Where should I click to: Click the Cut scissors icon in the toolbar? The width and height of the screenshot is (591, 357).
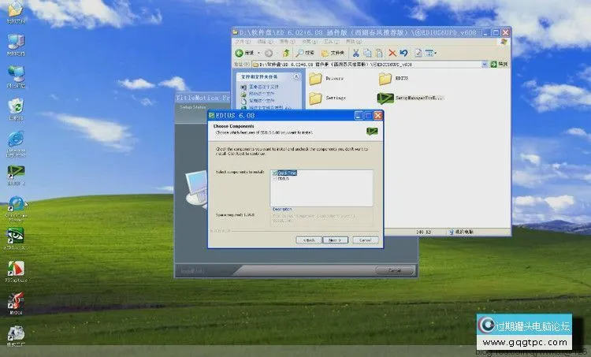(355, 53)
